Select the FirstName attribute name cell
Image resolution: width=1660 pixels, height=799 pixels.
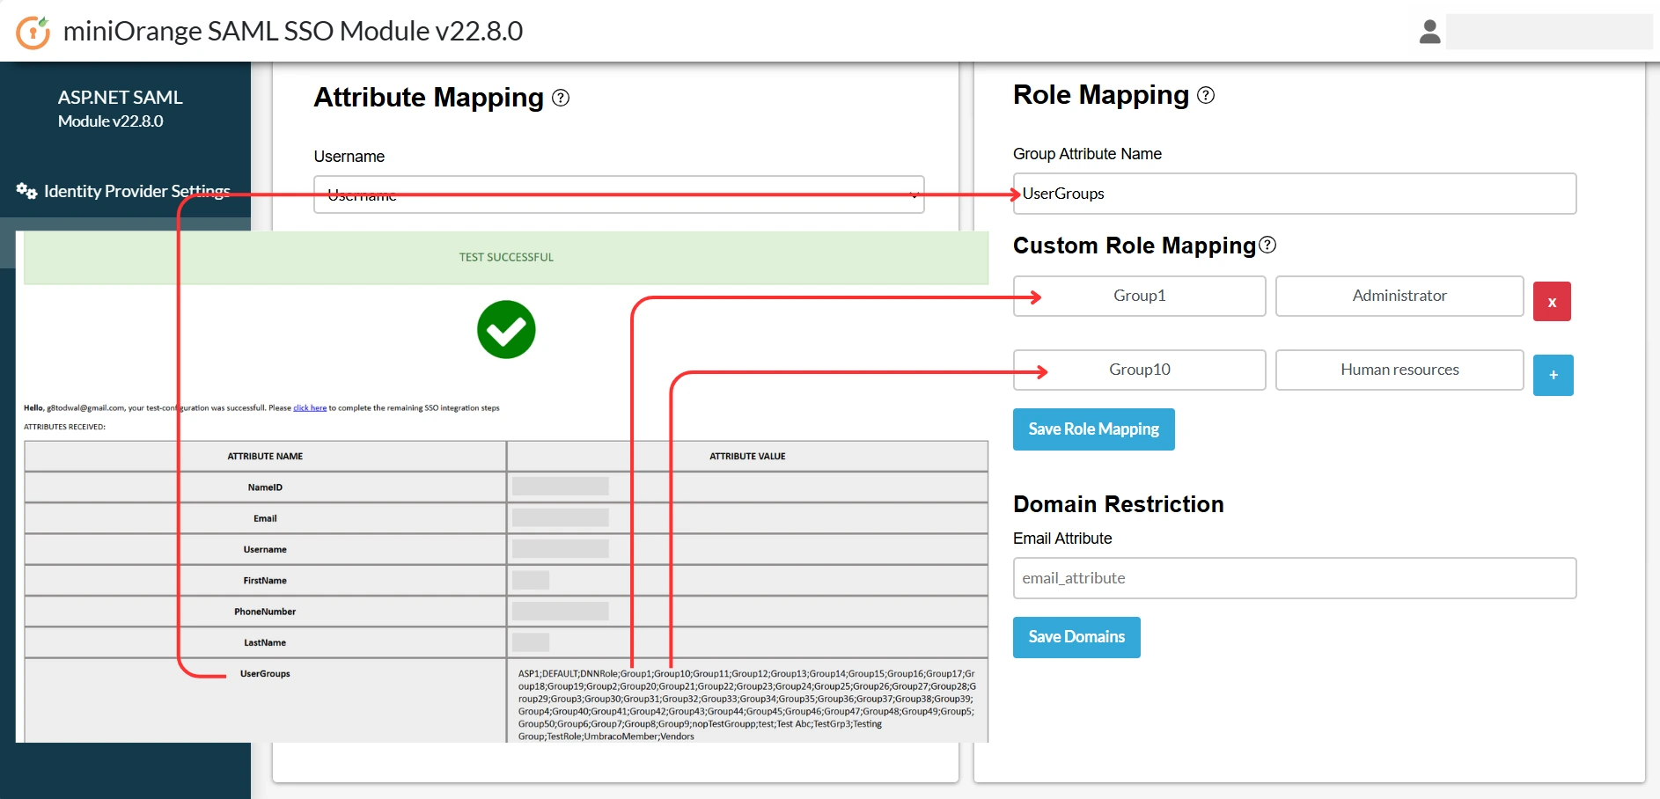pyautogui.click(x=265, y=581)
